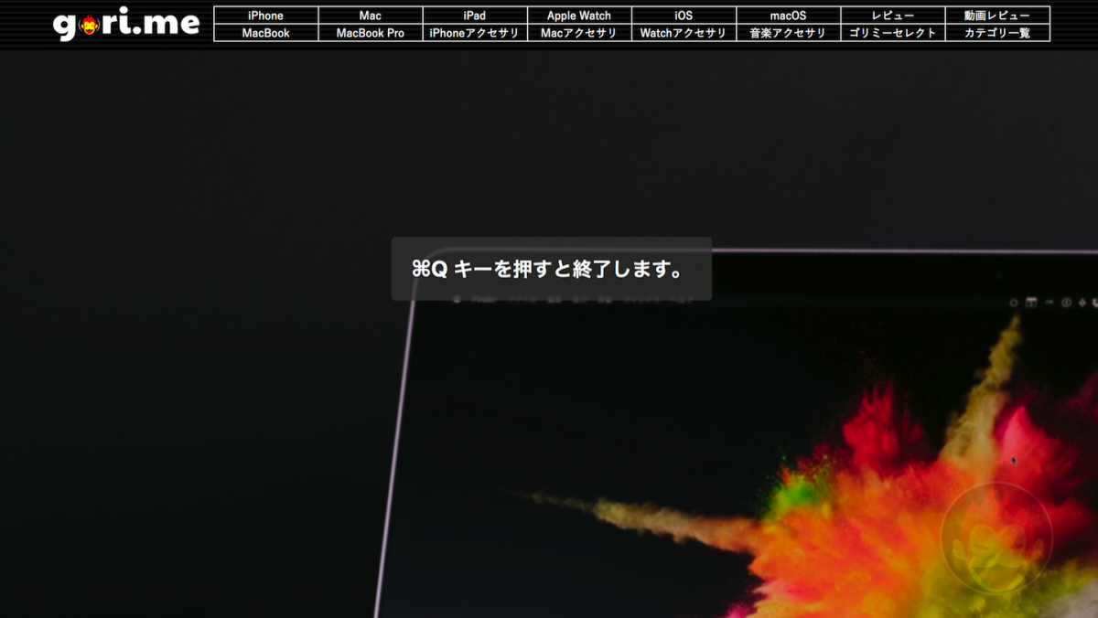
Task: Open the iPhone section from the navigation bar
Action: [x=264, y=15]
